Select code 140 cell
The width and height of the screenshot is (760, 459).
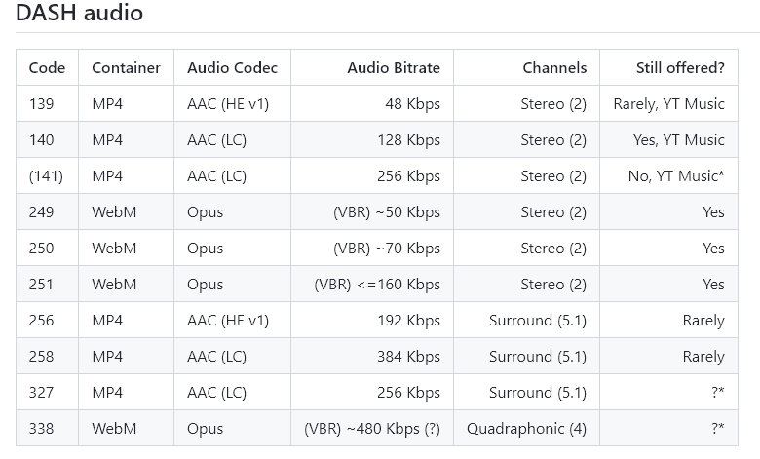[42, 140]
